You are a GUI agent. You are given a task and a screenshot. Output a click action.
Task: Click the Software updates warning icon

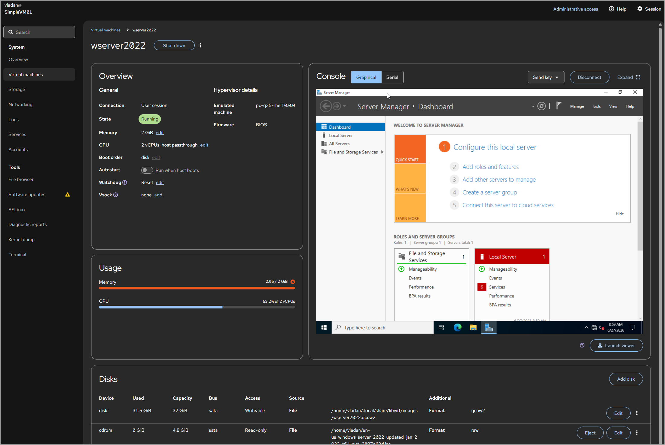coord(68,195)
